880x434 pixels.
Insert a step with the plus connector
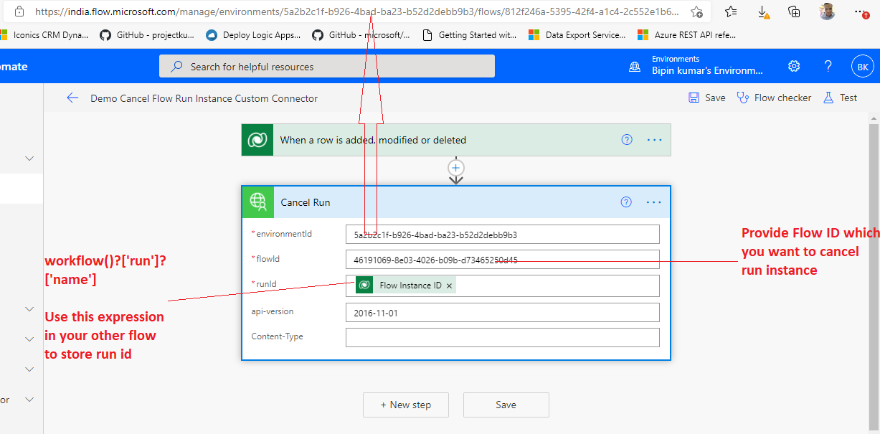point(456,168)
